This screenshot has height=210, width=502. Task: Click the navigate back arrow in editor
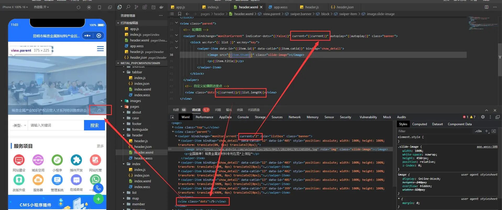tap(187, 14)
